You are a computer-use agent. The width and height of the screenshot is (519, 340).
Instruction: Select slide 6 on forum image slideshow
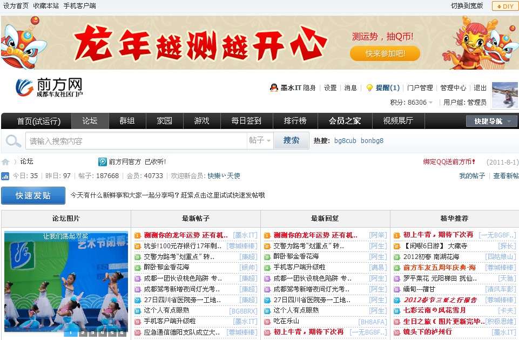coord(122,333)
